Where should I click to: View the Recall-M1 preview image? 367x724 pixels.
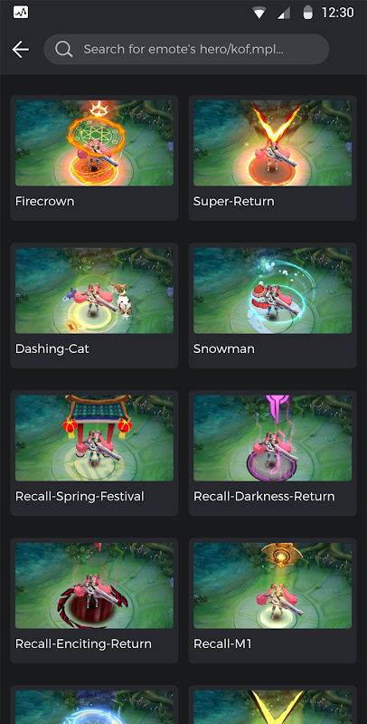click(x=272, y=586)
